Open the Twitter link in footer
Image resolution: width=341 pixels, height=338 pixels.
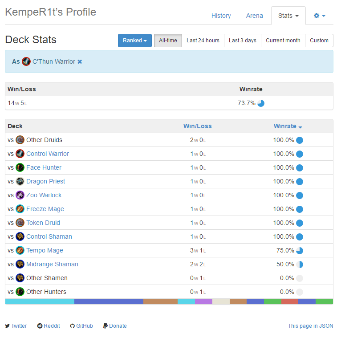pos(16,326)
